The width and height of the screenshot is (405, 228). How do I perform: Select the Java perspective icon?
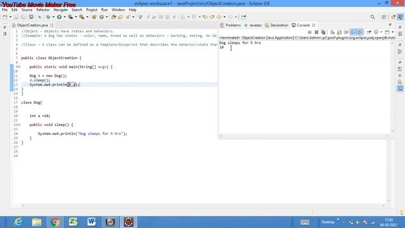[x=400, y=17]
